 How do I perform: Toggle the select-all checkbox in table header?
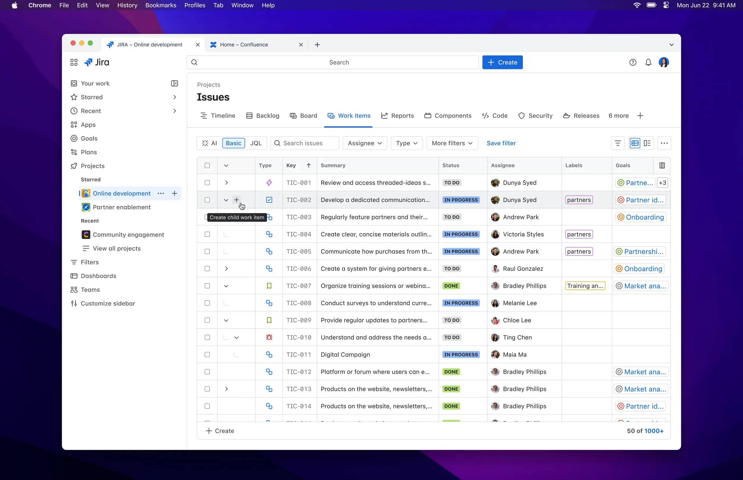click(x=207, y=165)
